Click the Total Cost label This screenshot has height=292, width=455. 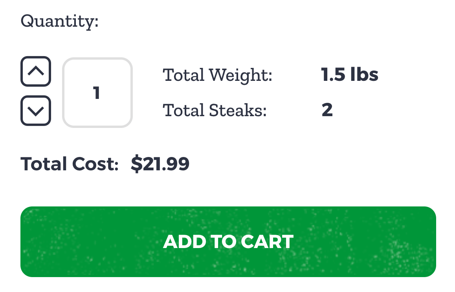(70, 164)
